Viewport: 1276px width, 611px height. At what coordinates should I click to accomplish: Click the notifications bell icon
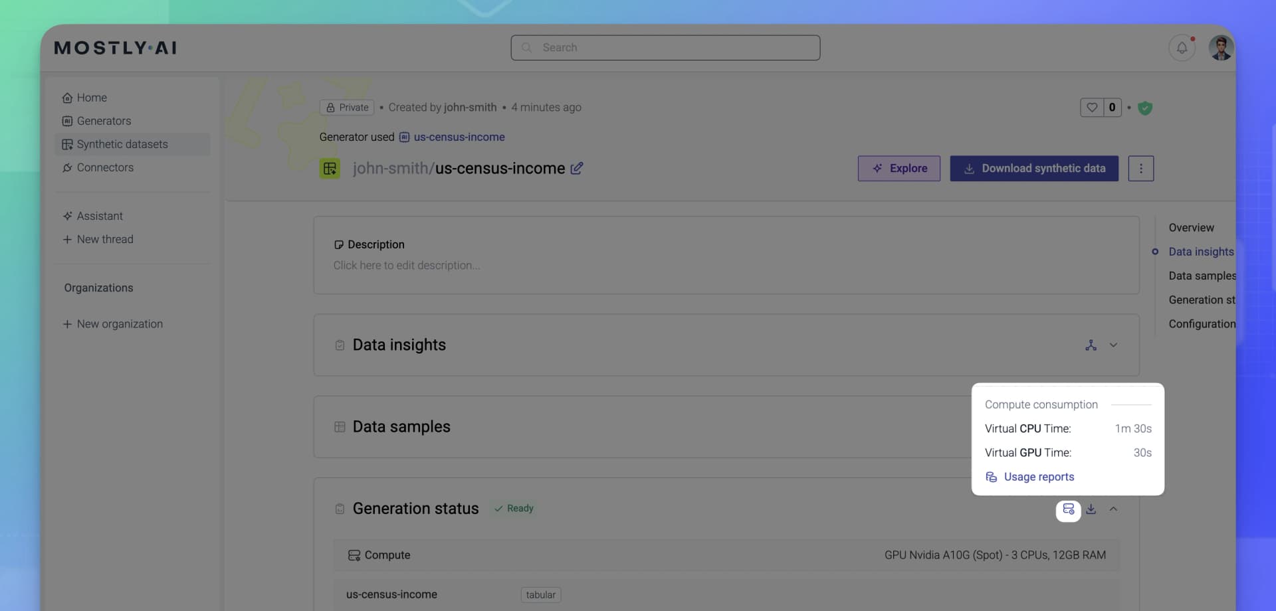(x=1182, y=48)
